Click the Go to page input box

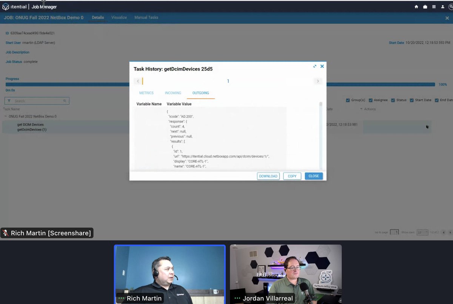tap(394, 232)
